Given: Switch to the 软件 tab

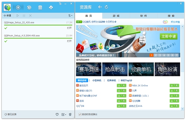Looking at the screenshot, I should (144, 16).
